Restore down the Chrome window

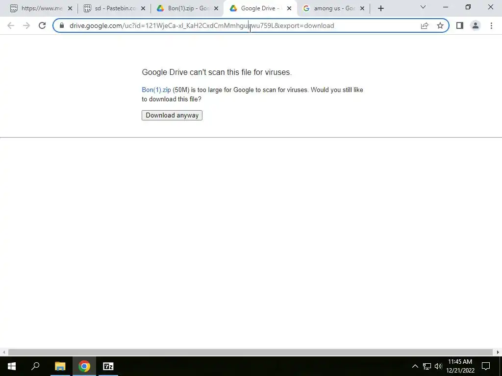[x=468, y=7]
